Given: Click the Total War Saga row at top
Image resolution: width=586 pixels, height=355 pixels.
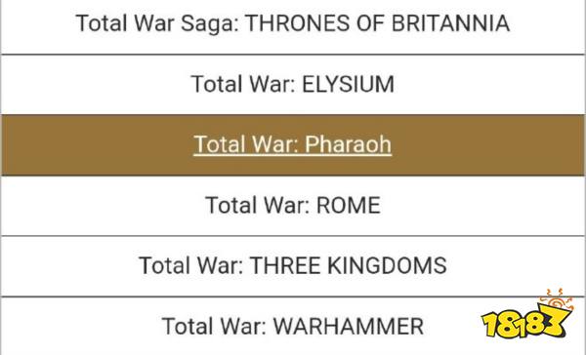Looking at the screenshot, I should (293, 27).
